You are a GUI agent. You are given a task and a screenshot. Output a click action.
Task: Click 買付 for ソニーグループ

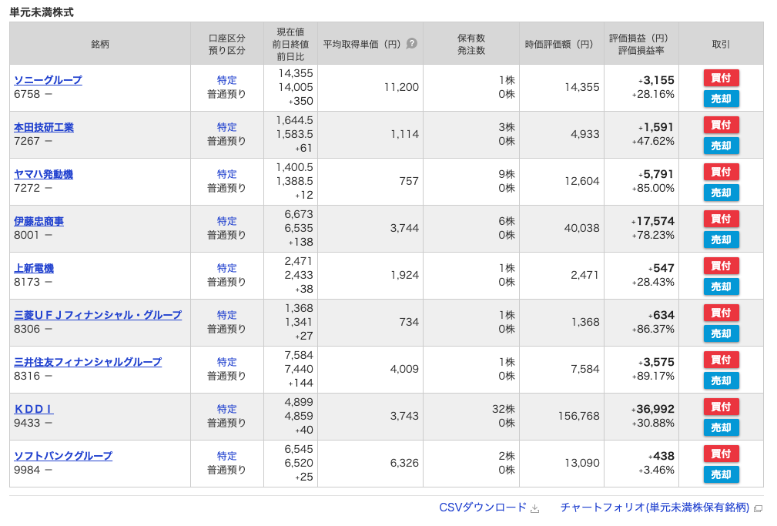[x=721, y=78]
